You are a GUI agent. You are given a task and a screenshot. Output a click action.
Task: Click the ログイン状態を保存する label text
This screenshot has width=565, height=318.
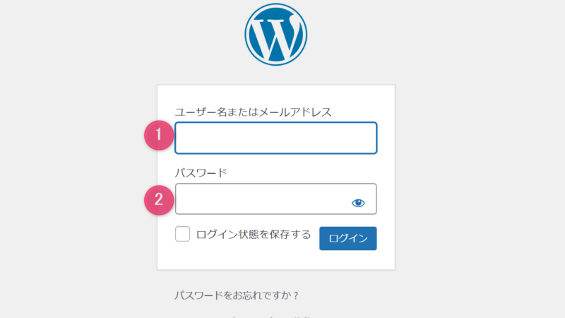[254, 235]
